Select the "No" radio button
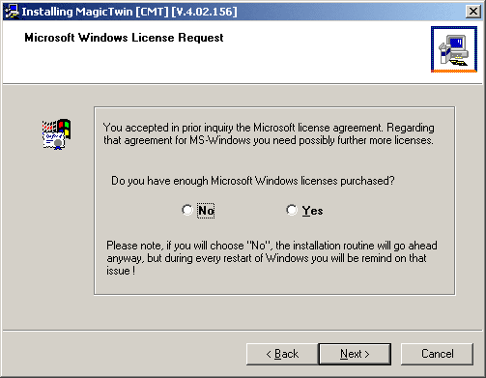The width and height of the screenshot is (486, 378). [187, 210]
